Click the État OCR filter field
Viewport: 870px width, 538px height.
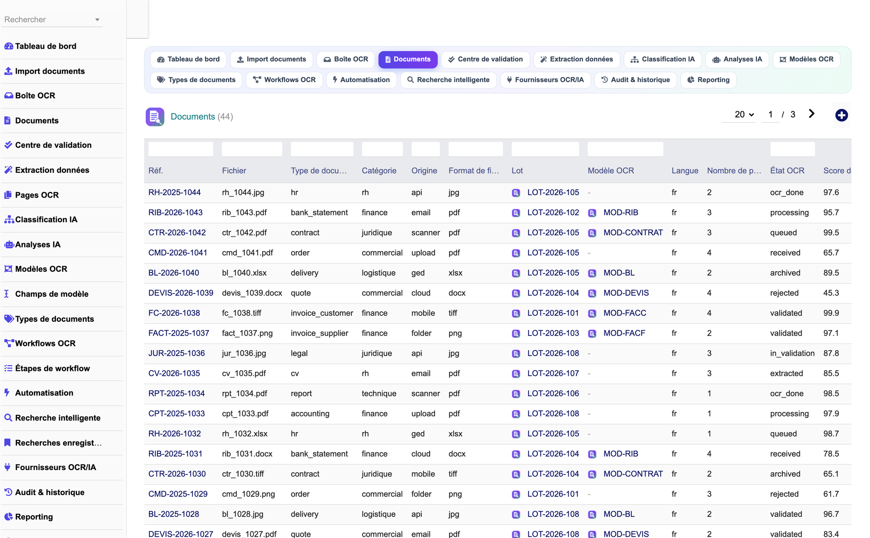coord(792,149)
